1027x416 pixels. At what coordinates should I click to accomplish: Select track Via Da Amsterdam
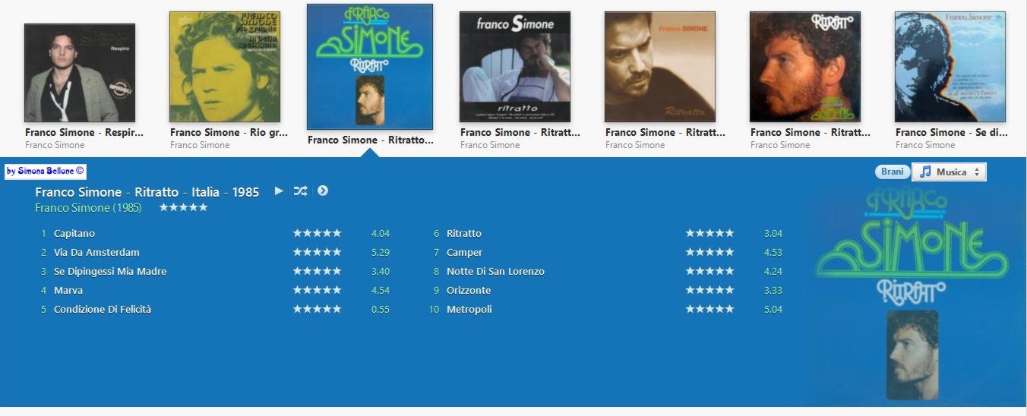click(x=96, y=252)
